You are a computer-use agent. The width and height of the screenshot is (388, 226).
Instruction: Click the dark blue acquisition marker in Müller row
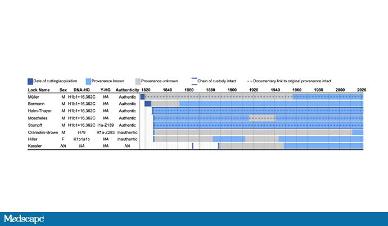coord(143,97)
